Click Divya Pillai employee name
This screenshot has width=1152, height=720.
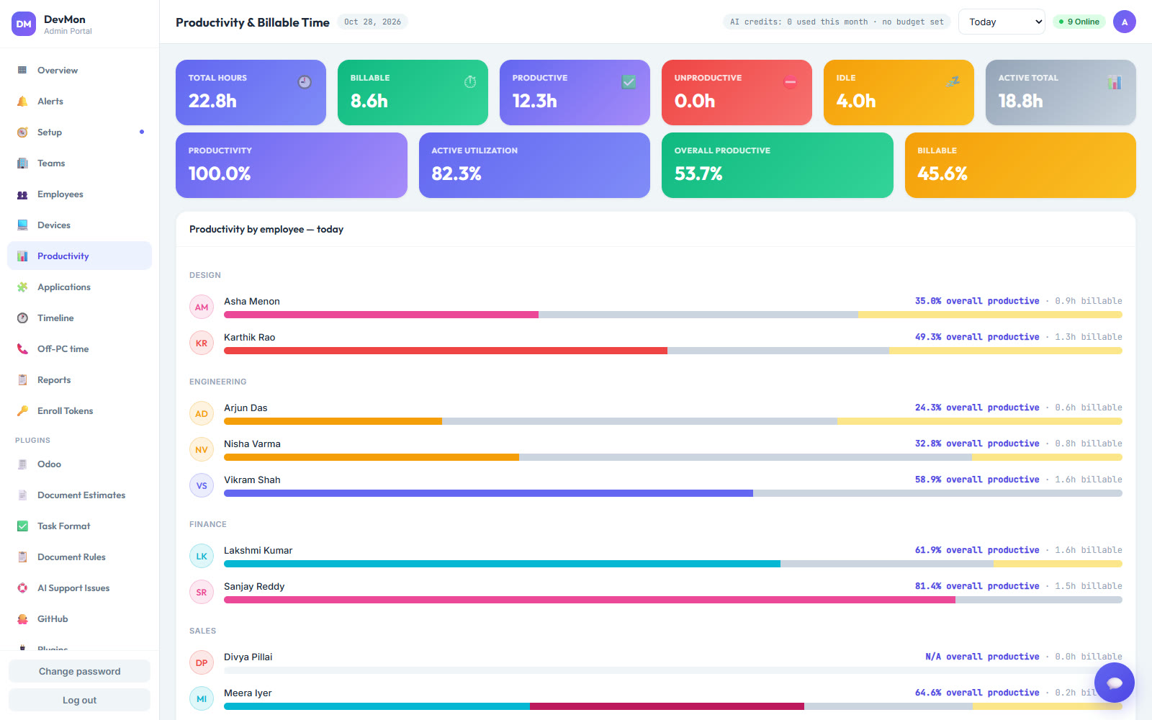(x=248, y=657)
